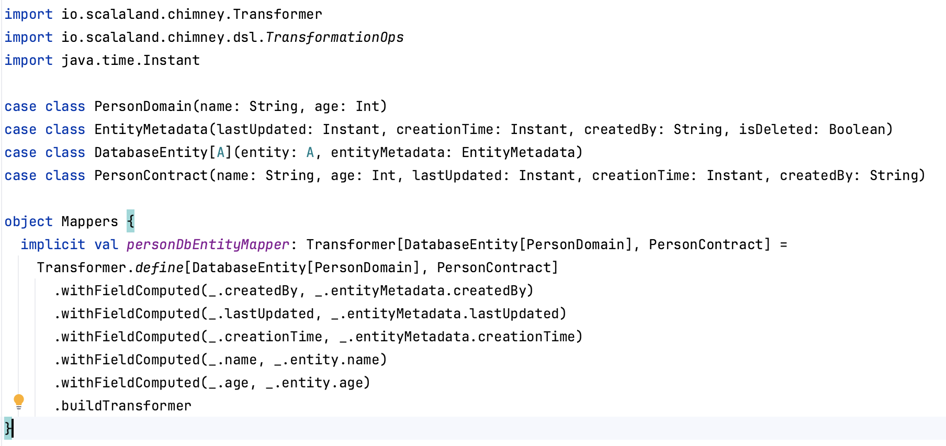Click the Boolean type of isDeleted

(857, 129)
